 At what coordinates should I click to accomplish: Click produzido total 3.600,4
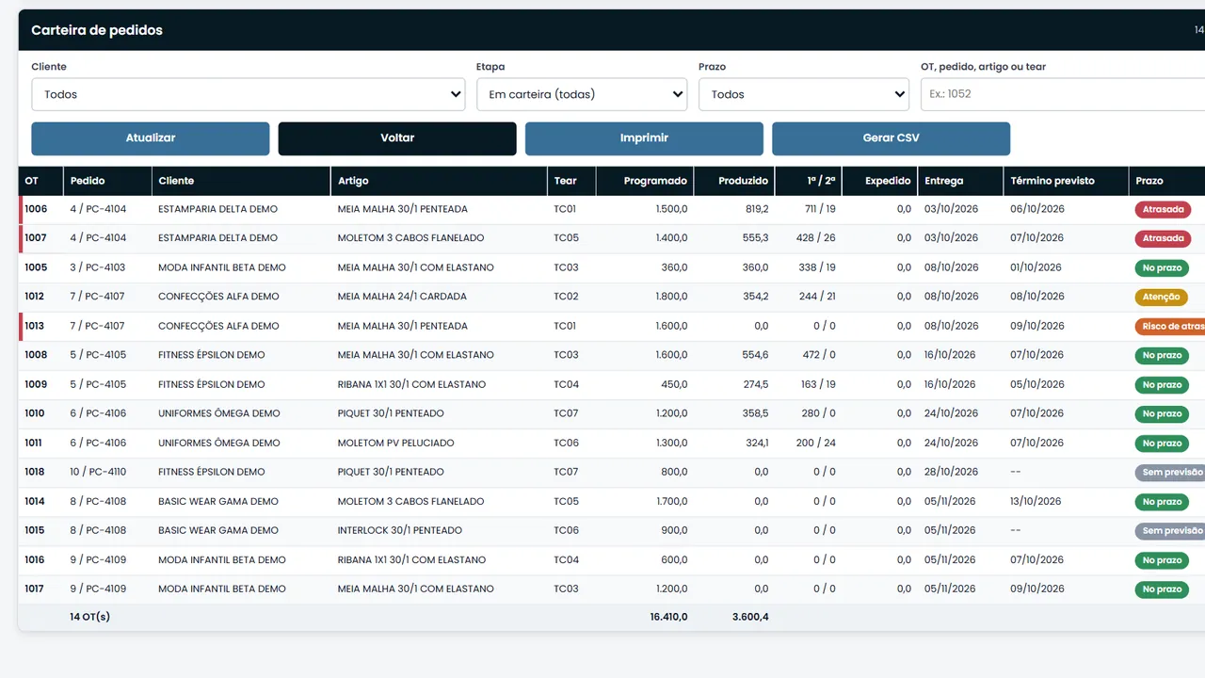coord(750,617)
